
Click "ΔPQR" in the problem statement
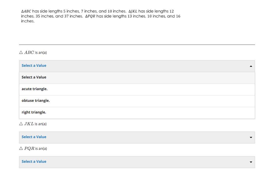click(x=90, y=16)
